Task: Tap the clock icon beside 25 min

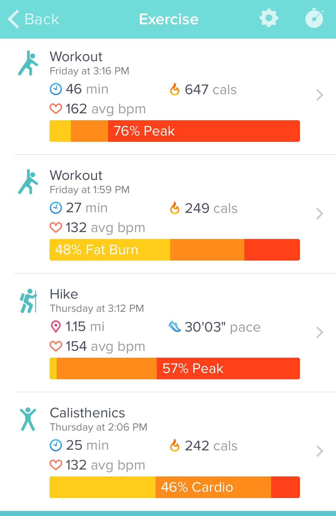Action: 56,445
